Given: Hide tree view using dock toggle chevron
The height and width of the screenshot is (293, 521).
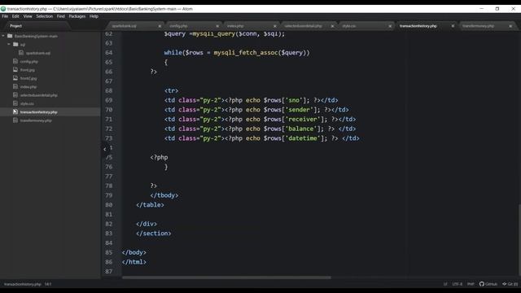Looking at the screenshot, I should point(105,150).
